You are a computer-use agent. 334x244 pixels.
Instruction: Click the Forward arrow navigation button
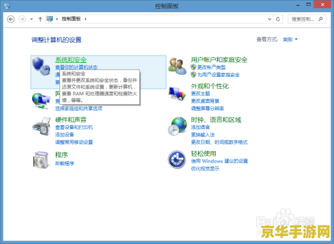point(22,19)
